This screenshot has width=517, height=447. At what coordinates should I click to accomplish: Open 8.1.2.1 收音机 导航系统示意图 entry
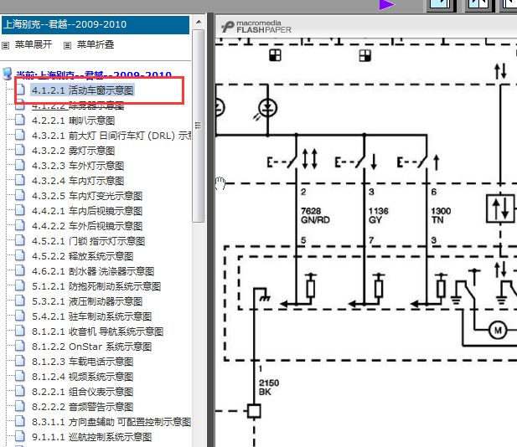pyautogui.click(x=97, y=331)
